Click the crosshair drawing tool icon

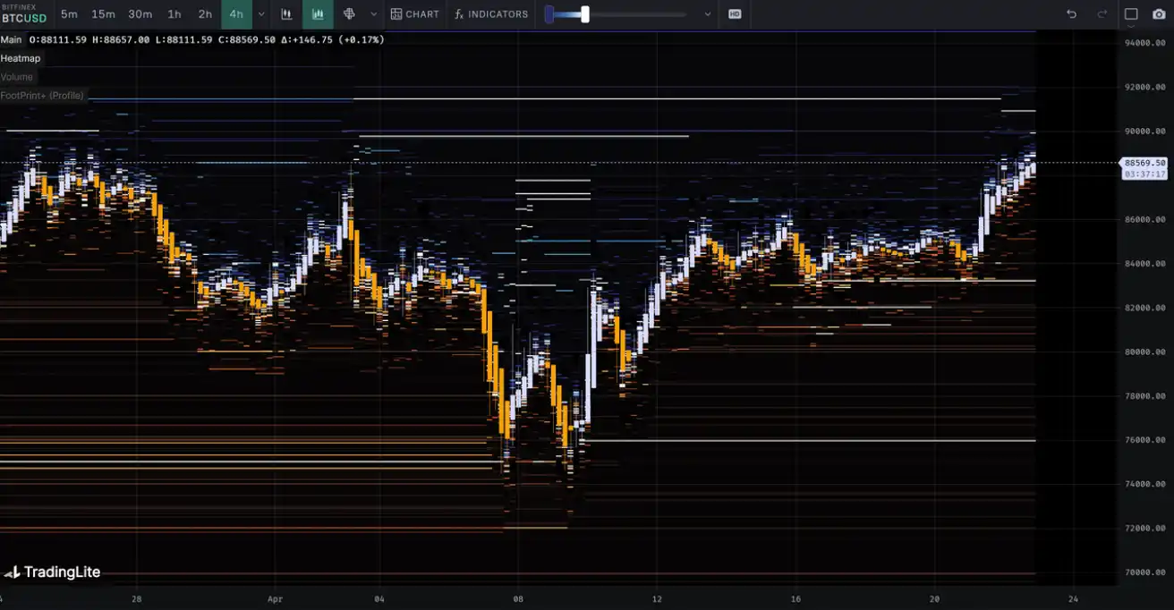349,14
